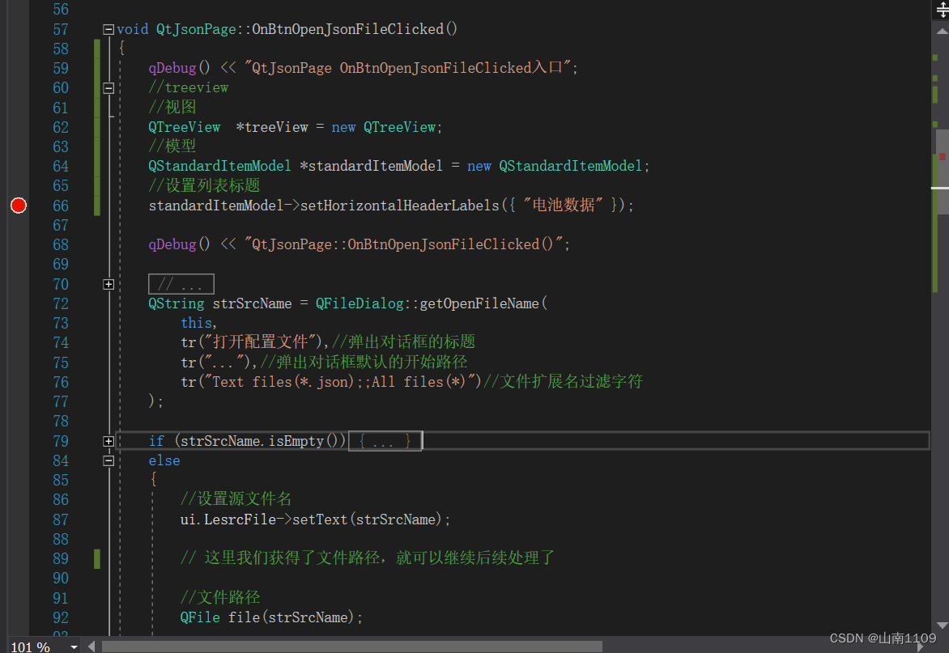Click the collapsed '// ...' placeholder box

point(181,284)
